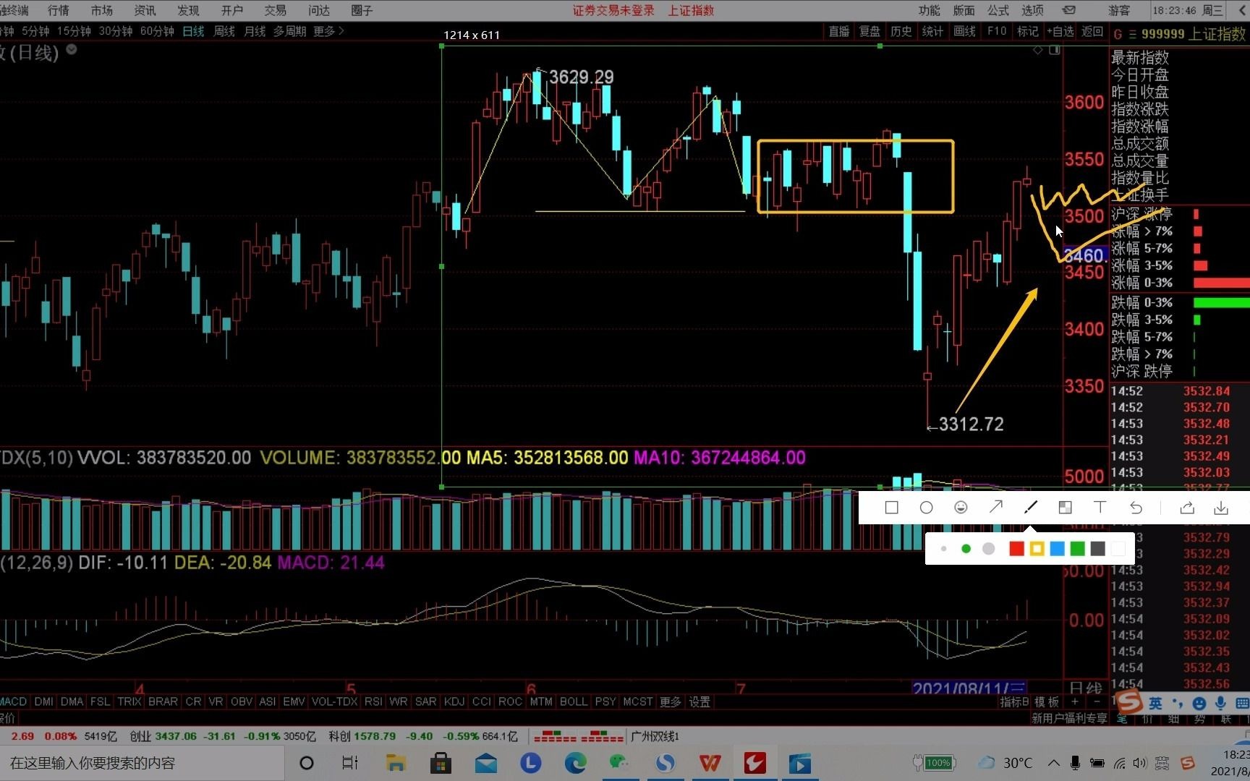Add index to watchlist via +自选

pyautogui.click(x=1060, y=31)
